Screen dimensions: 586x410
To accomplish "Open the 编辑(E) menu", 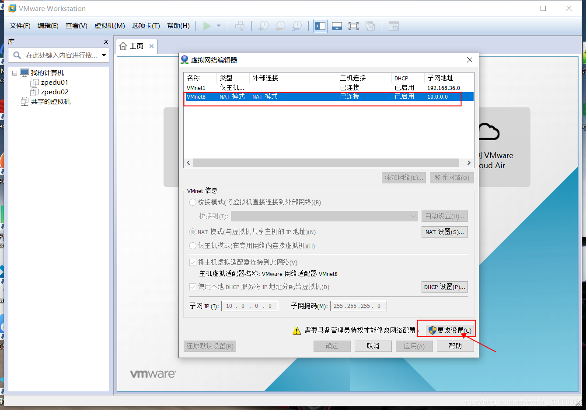I will (x=48, y=26).
